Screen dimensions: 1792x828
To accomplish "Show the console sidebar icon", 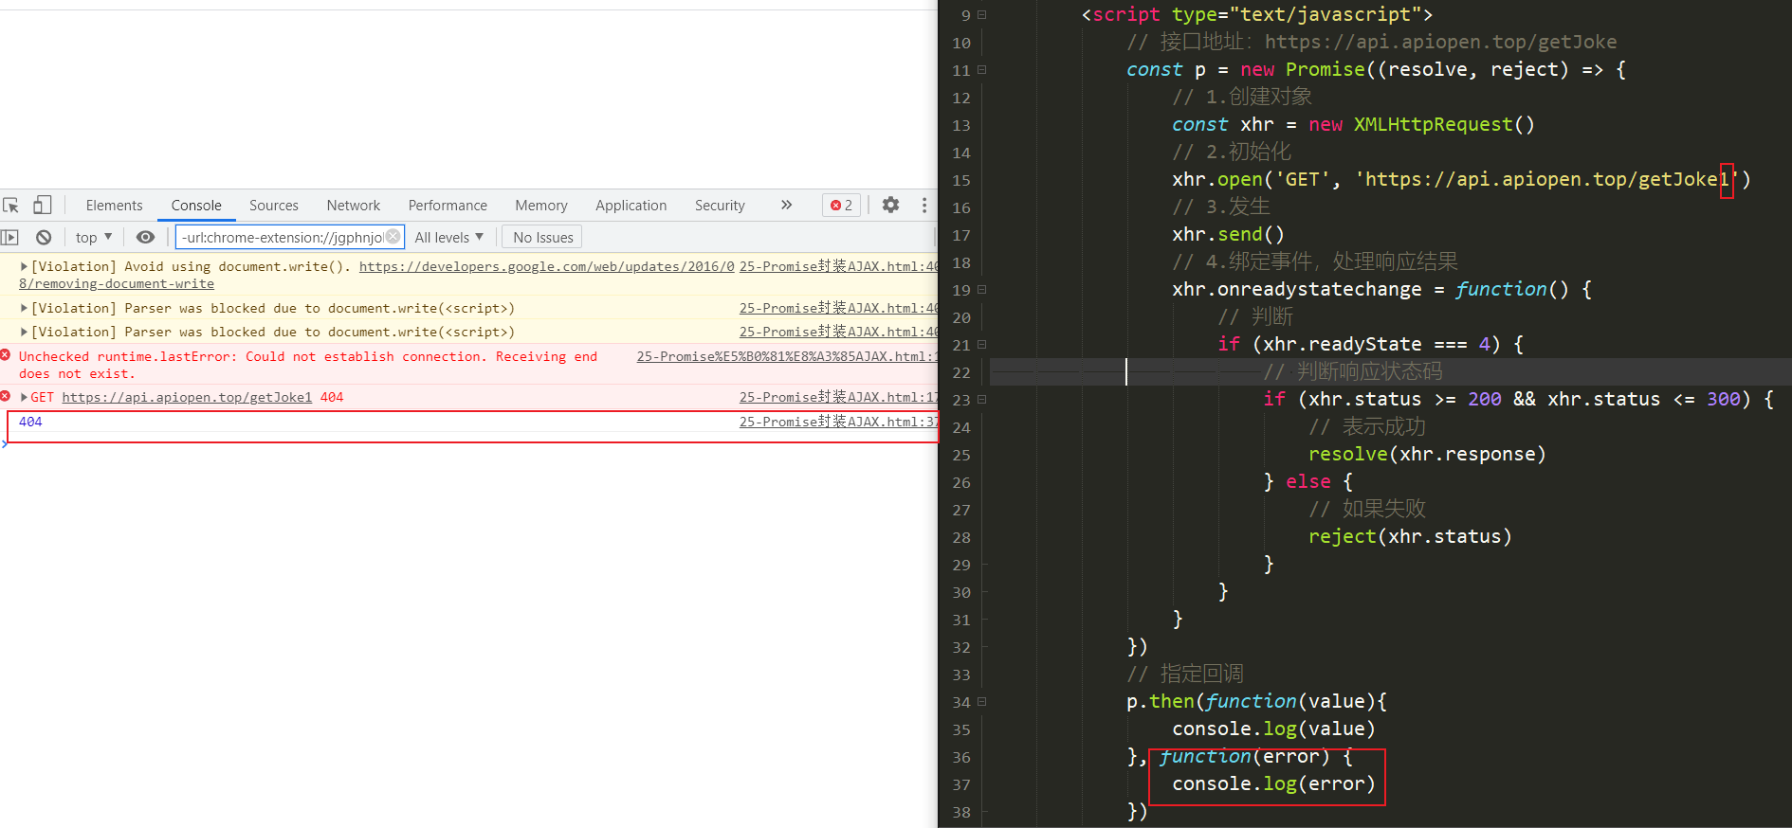I will point(10,237).
